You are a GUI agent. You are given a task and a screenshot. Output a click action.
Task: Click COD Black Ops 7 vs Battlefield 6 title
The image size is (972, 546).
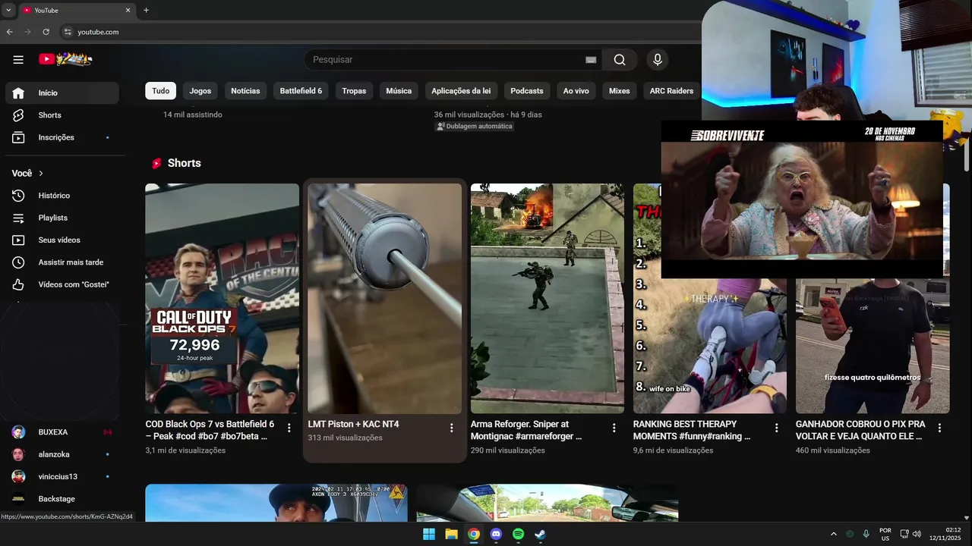click(x=210, y=430)
